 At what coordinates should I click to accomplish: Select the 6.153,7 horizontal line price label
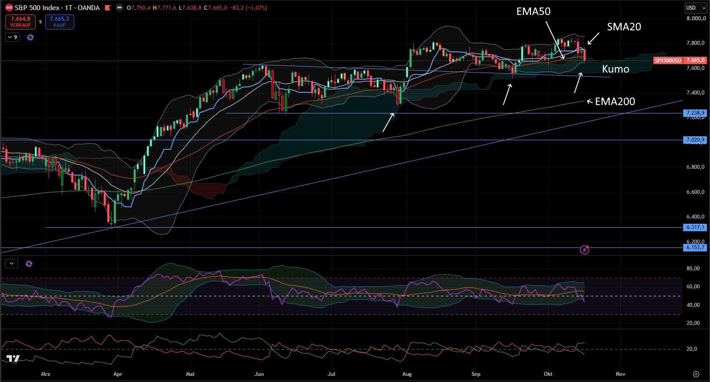tap(696, 247)
